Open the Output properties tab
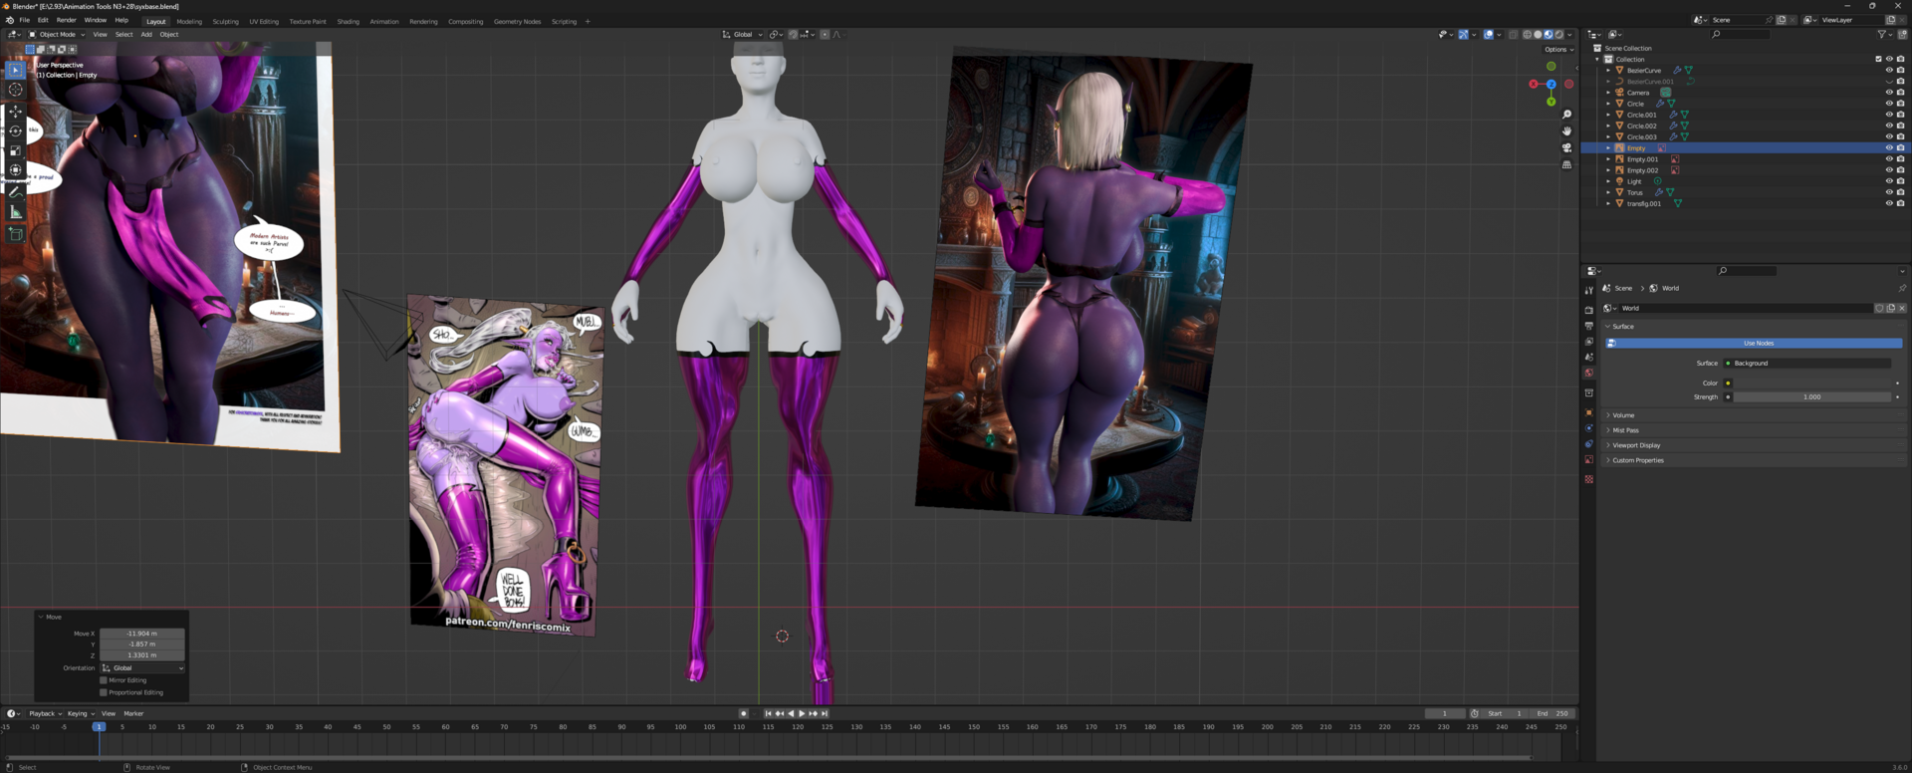The image size is (1912, 773). (x=1588, y=326)
